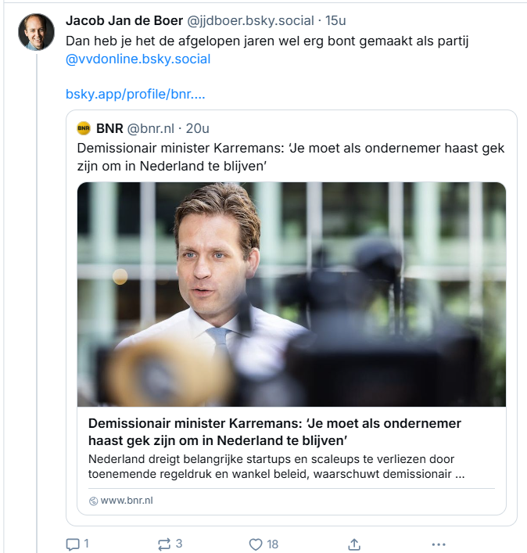Open the post's 15u timestamp
Viewport: 527px width, 553px height.
[336, 20]
